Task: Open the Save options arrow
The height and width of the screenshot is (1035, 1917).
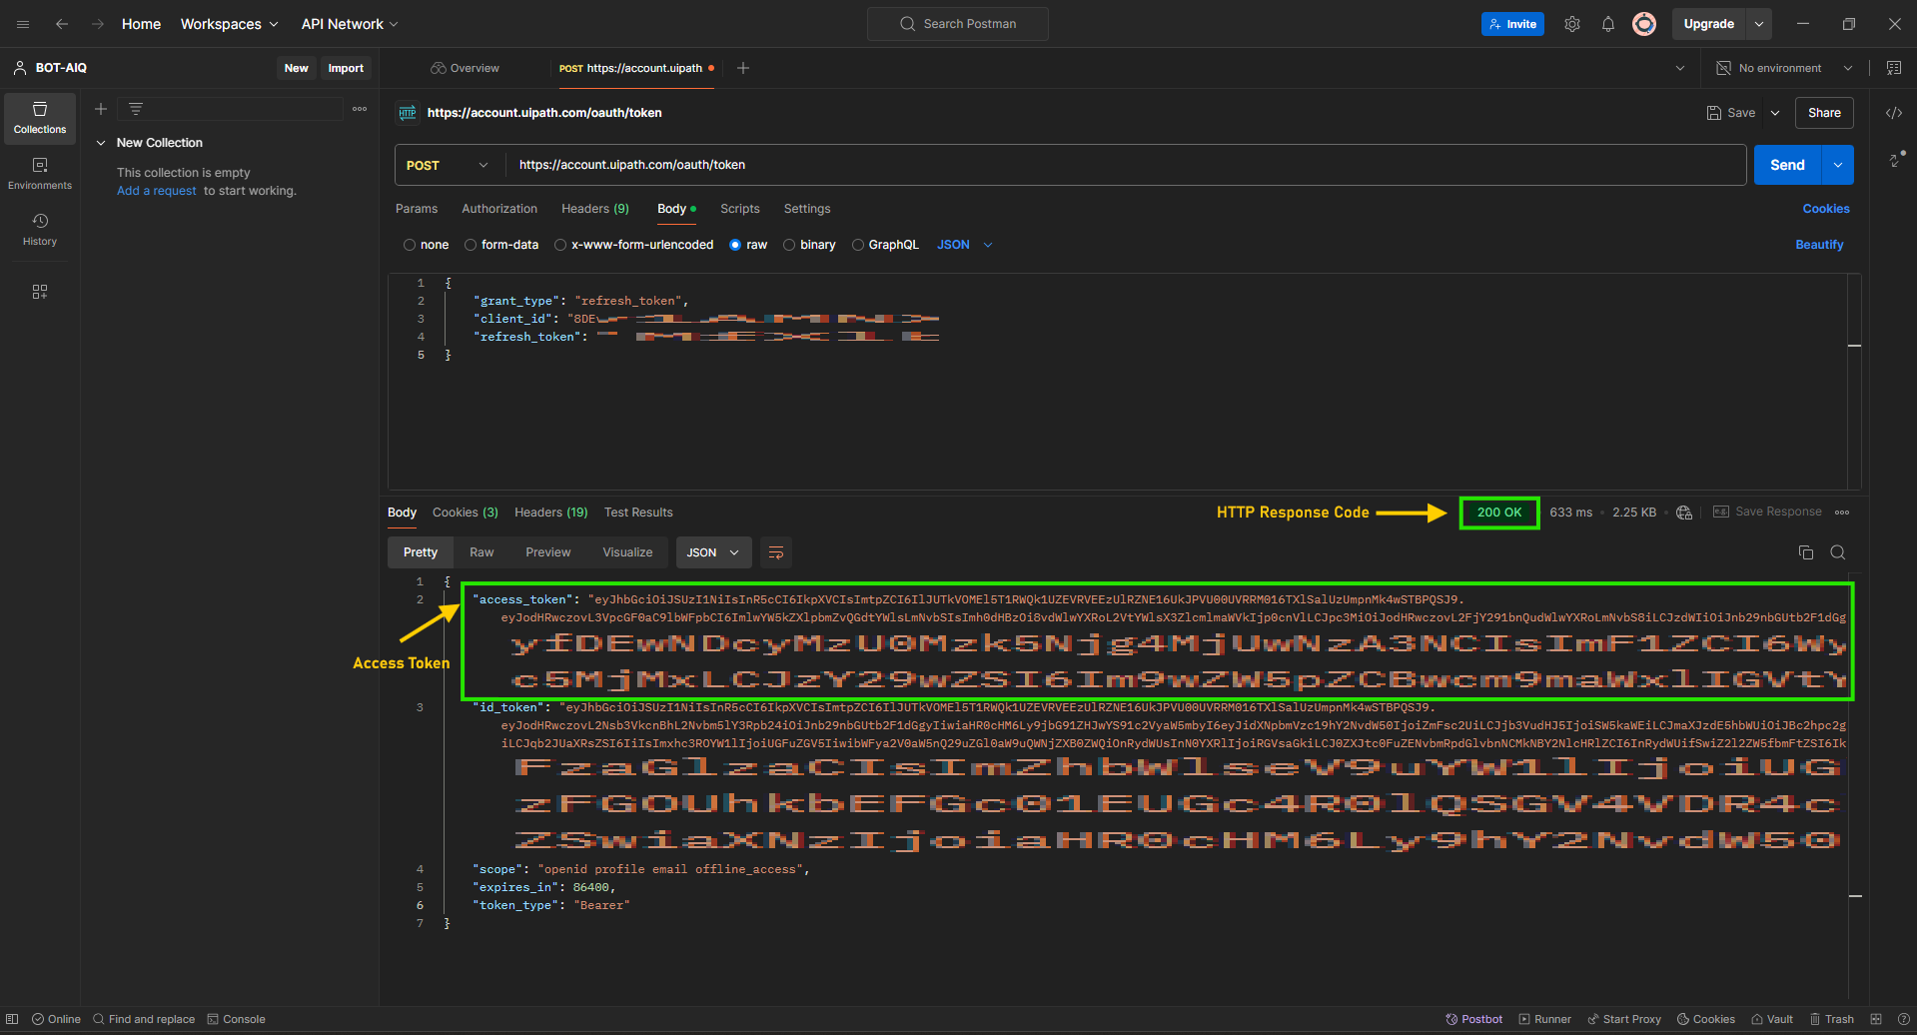Action: (x=1775, y=113)
